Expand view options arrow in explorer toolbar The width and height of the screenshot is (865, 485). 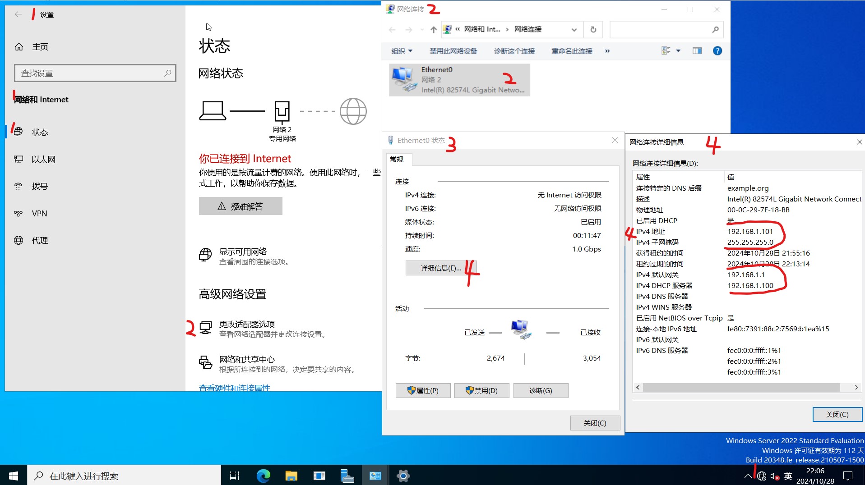tap(678, 50)
